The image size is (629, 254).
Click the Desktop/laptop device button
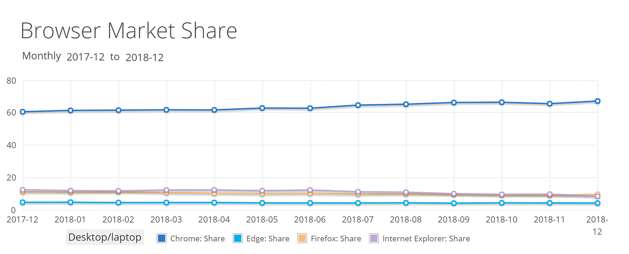(x=105, y=237)
